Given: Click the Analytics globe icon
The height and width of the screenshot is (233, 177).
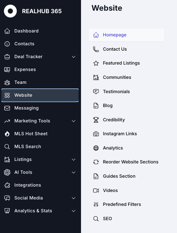Looking at the screenshot, I should click(96, 148).
